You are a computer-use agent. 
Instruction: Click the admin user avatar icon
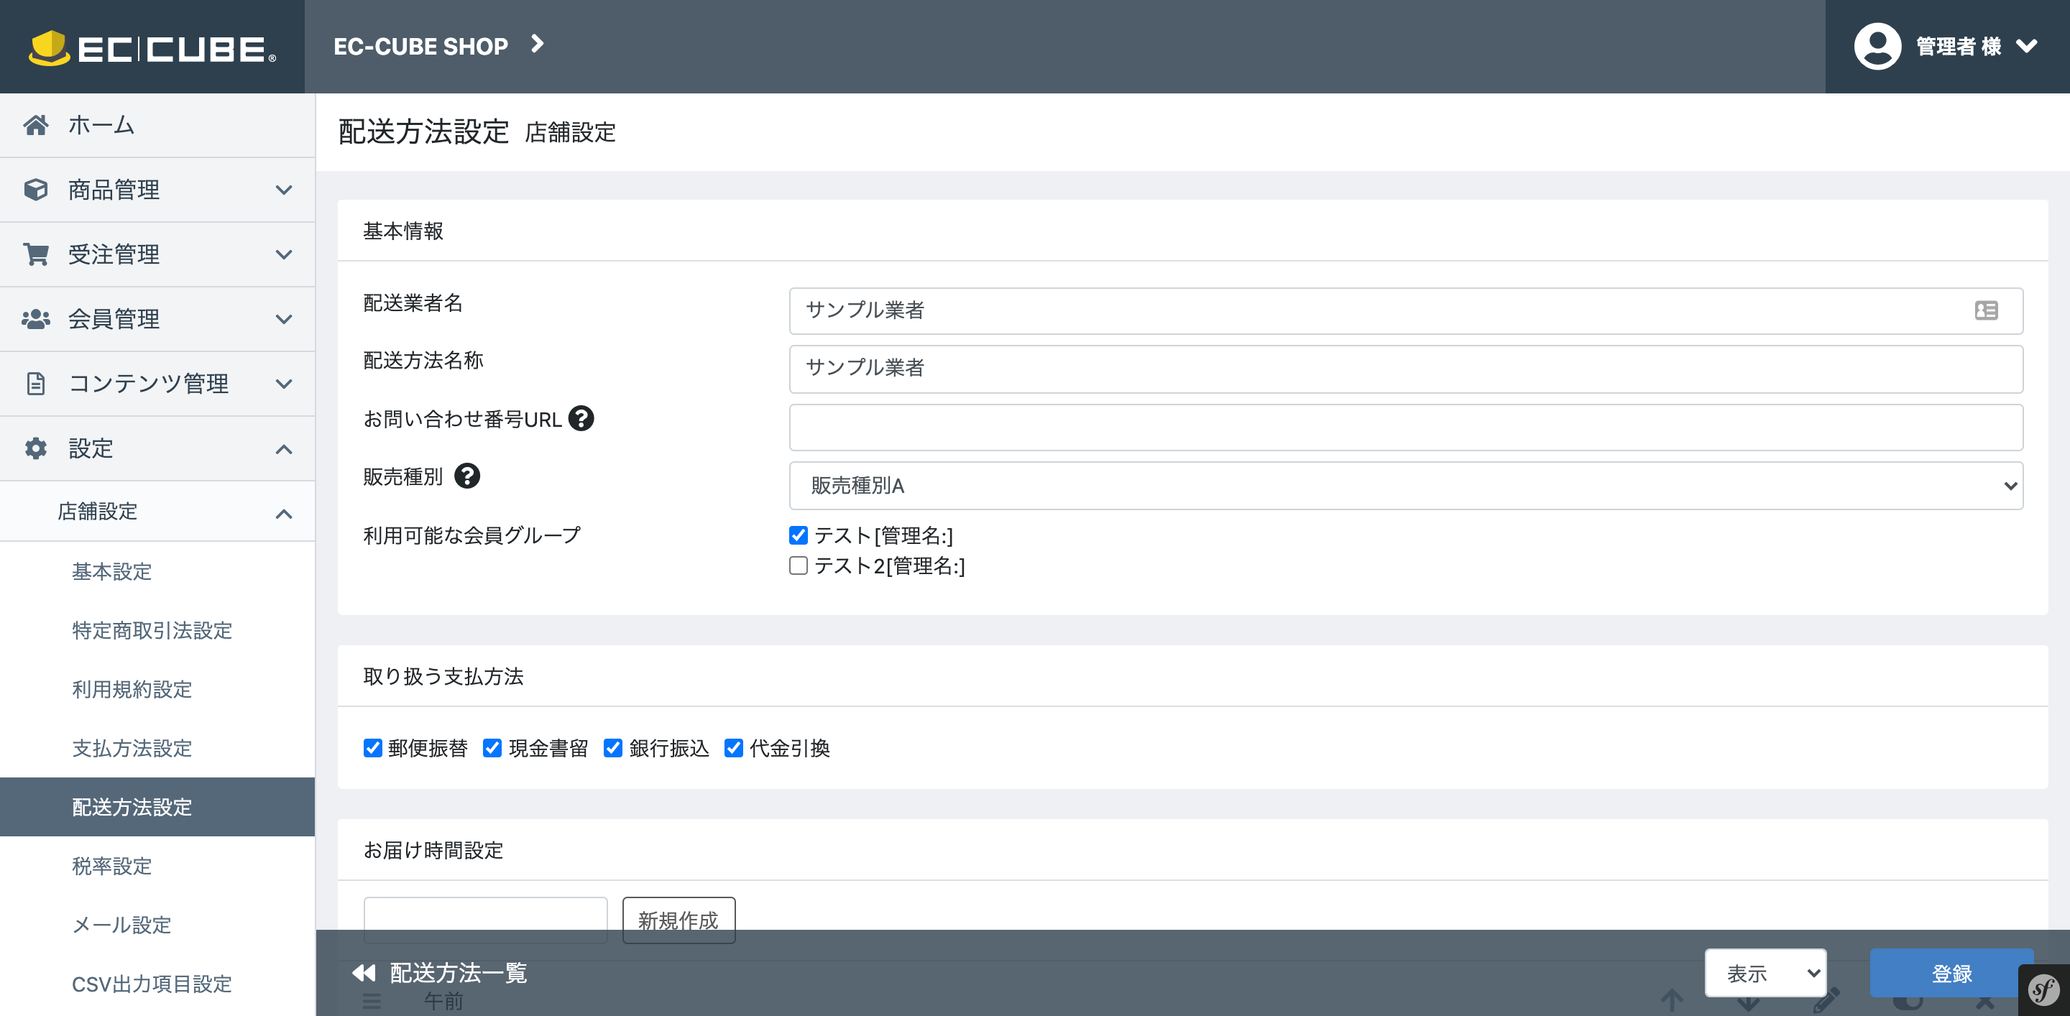[x=1877, y=47]
